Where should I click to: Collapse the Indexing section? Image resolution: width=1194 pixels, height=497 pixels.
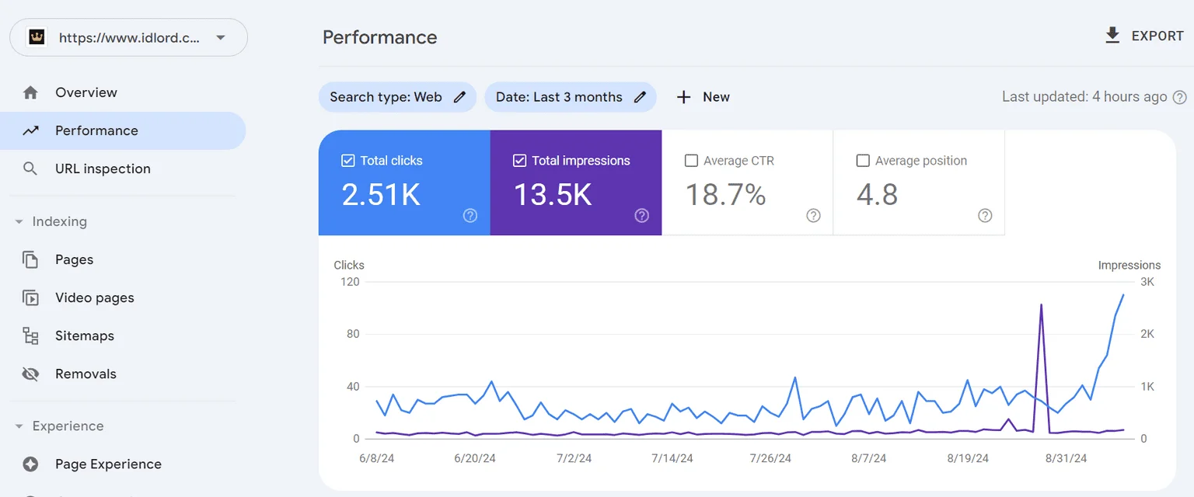pyautogui.click(x=19, y=222)
